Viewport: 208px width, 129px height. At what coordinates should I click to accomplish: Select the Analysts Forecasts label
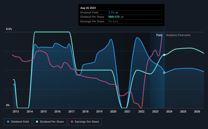tap(178, 35)
